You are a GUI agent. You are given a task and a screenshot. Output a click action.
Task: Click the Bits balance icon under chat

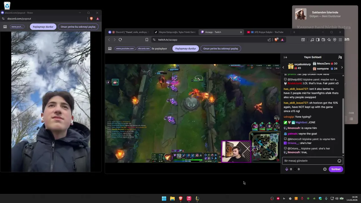(287, 169)
